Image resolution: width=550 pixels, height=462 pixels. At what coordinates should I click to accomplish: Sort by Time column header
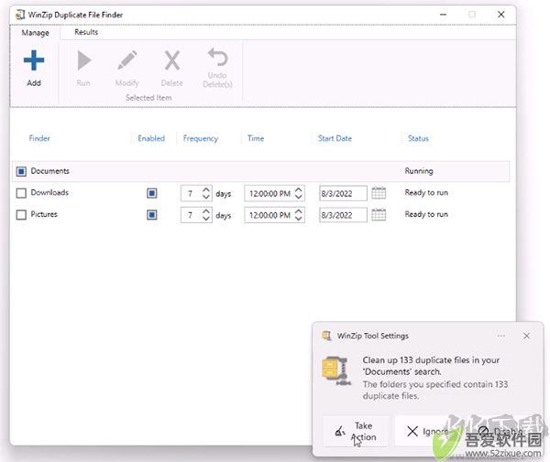pyautogui.click(x=256, y=138)
